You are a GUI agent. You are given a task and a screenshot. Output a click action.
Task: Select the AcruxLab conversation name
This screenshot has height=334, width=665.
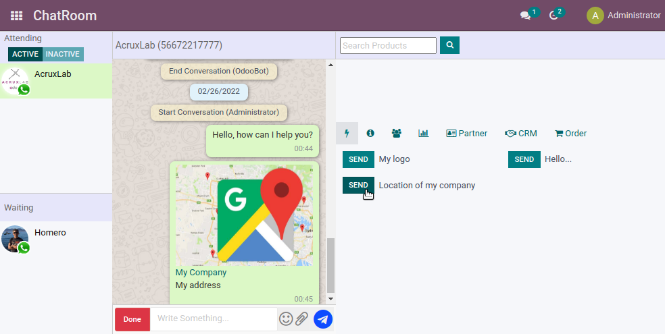pyautogui.click(x=53, y=74)
